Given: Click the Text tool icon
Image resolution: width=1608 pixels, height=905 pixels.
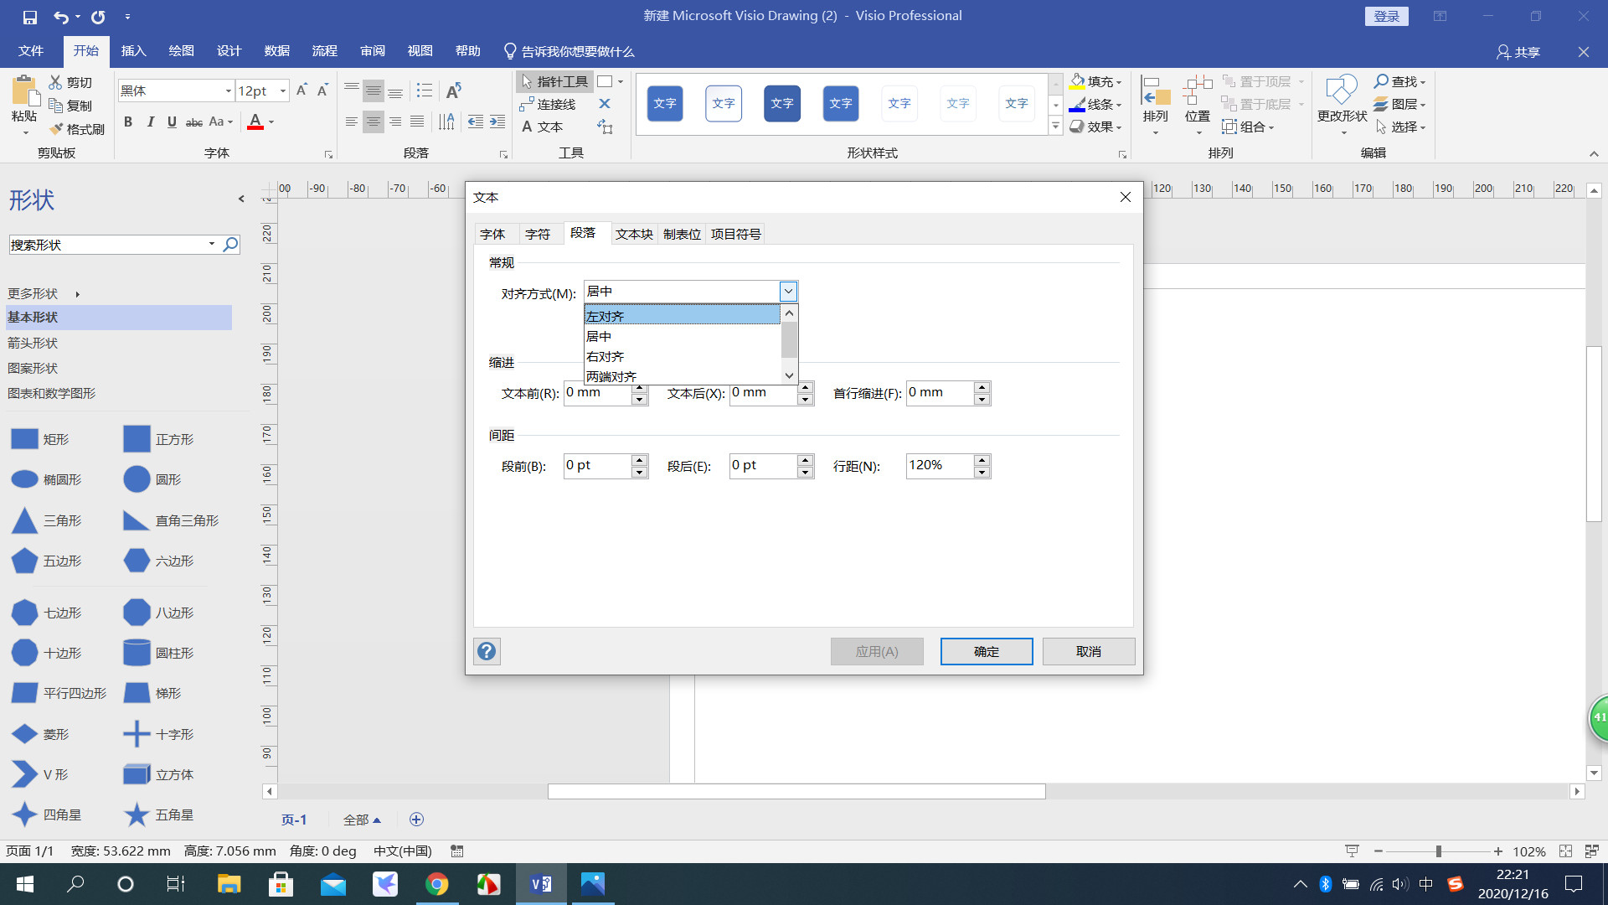Looking at the screenshot, I should point(527,127).
